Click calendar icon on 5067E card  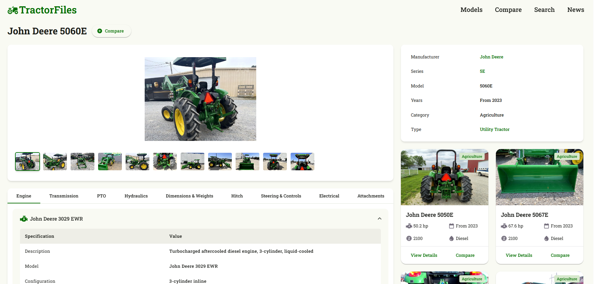[x=547, y=226]
